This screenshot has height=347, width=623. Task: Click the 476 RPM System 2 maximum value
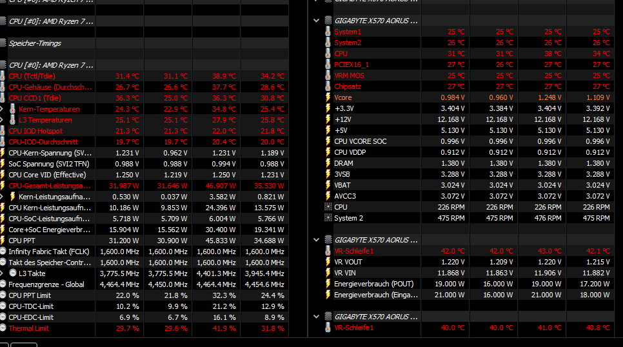coord(548,218)
